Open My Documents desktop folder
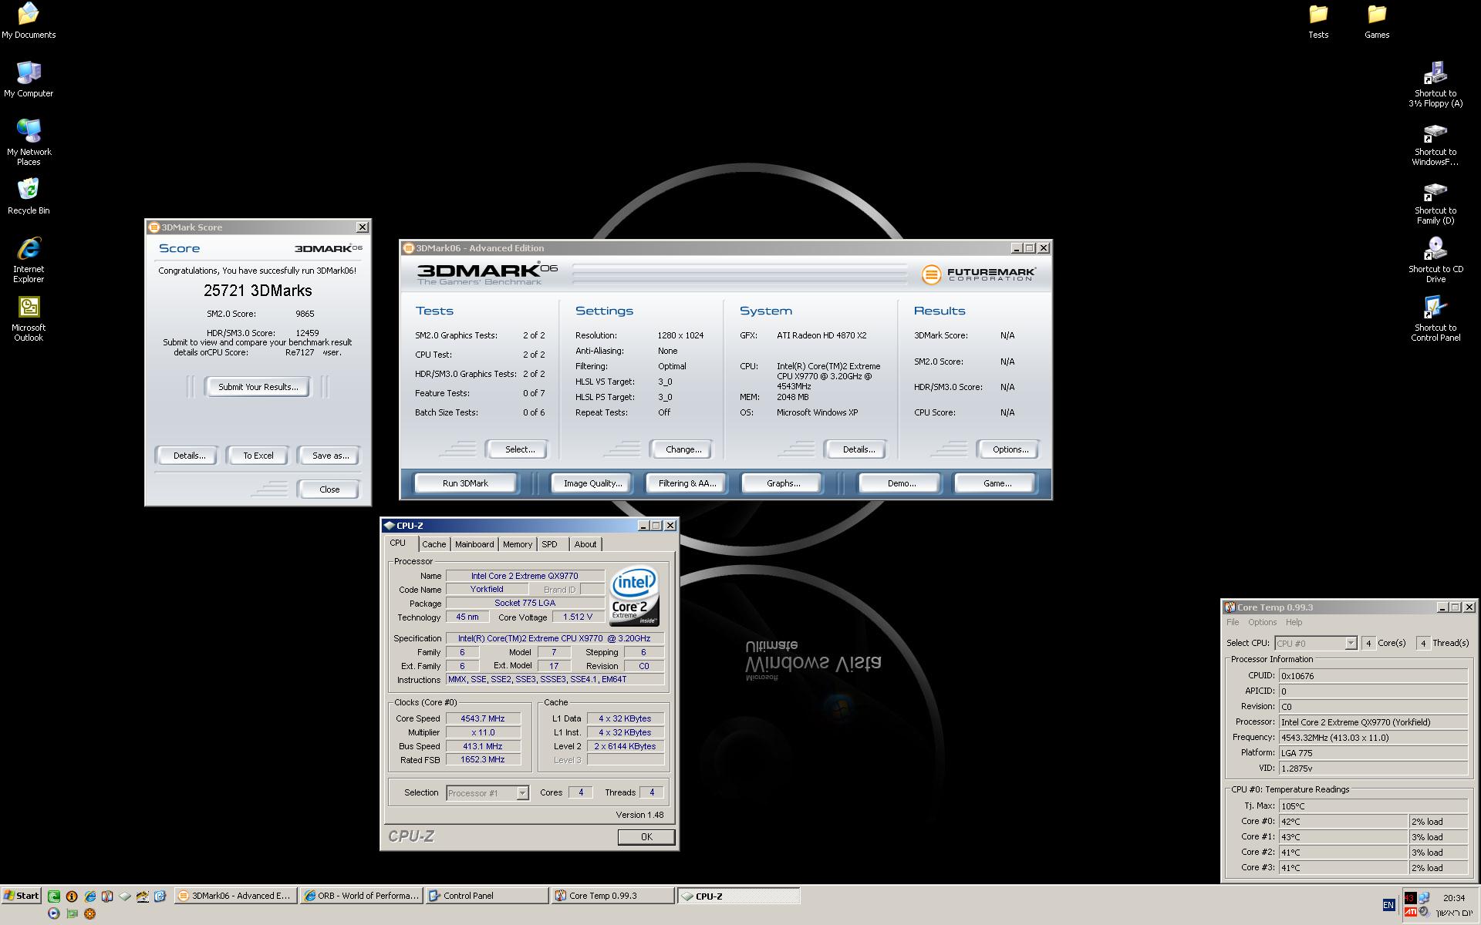The height and width of the screenshot is (925, 1481). tap(29, 21)
